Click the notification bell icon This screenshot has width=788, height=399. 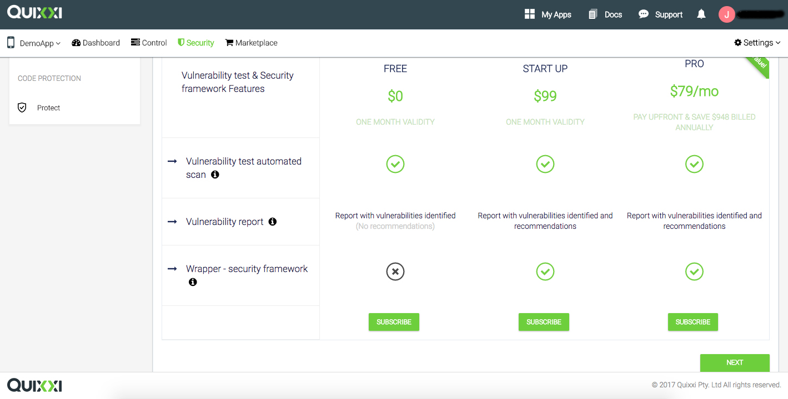coord(701,14)
